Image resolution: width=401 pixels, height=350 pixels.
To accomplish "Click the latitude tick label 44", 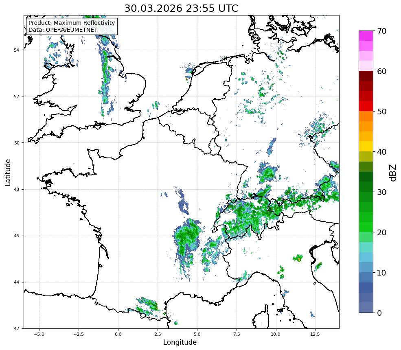I will pos(17,282).
